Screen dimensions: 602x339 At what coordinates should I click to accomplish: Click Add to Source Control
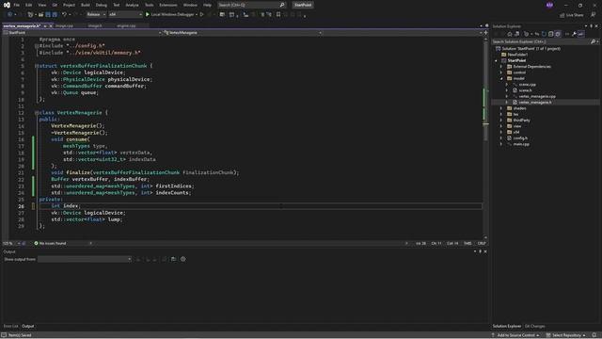pos(515,335)
